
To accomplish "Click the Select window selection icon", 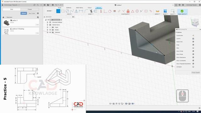I will pyautogui.click(x=173, y=11).
